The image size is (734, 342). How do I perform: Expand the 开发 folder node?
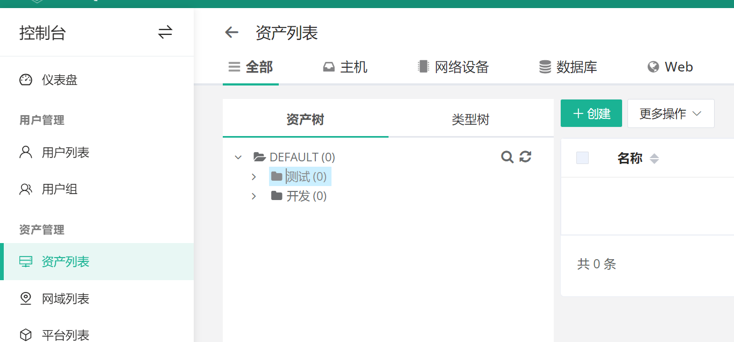click(254, 196)
